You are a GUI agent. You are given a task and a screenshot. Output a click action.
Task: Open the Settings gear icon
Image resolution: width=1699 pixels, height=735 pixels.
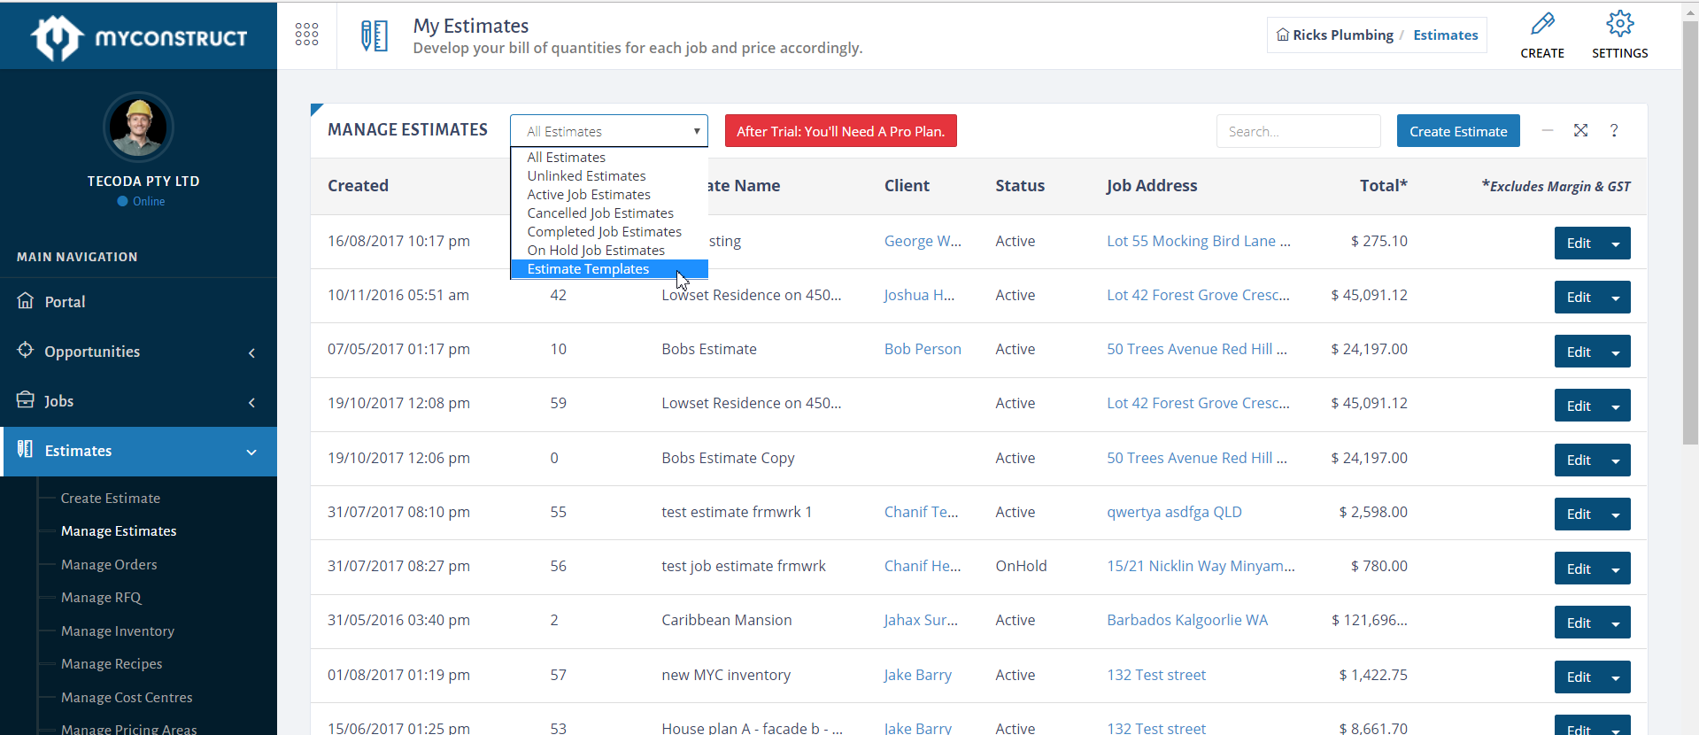coord(1619,23)
